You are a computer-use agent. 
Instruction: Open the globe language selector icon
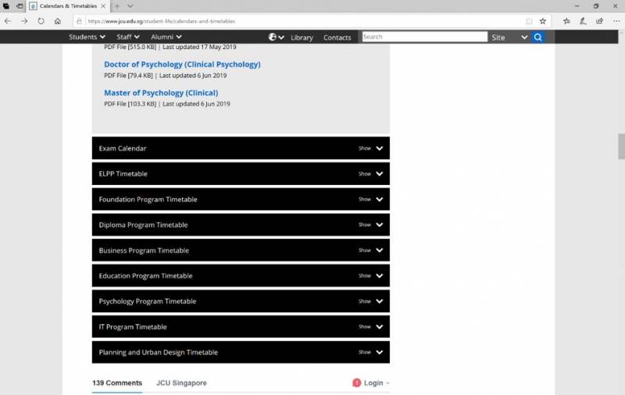[x=273, y=37]
